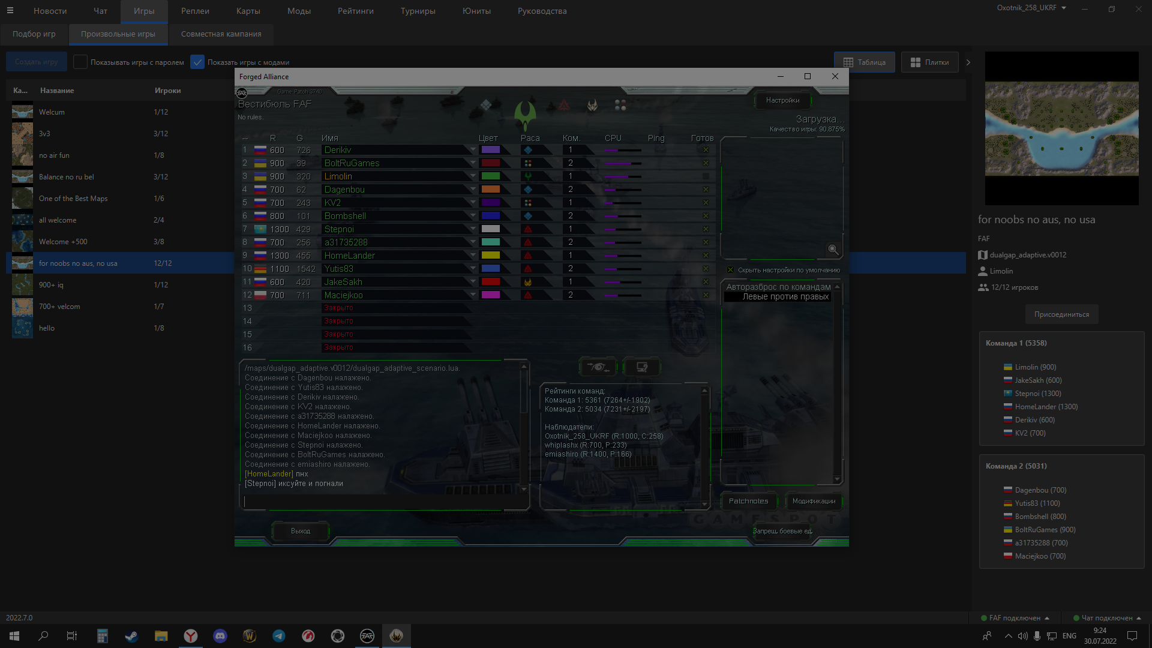Click the Присоединиться button
1152x648 pixels.
1061,314
